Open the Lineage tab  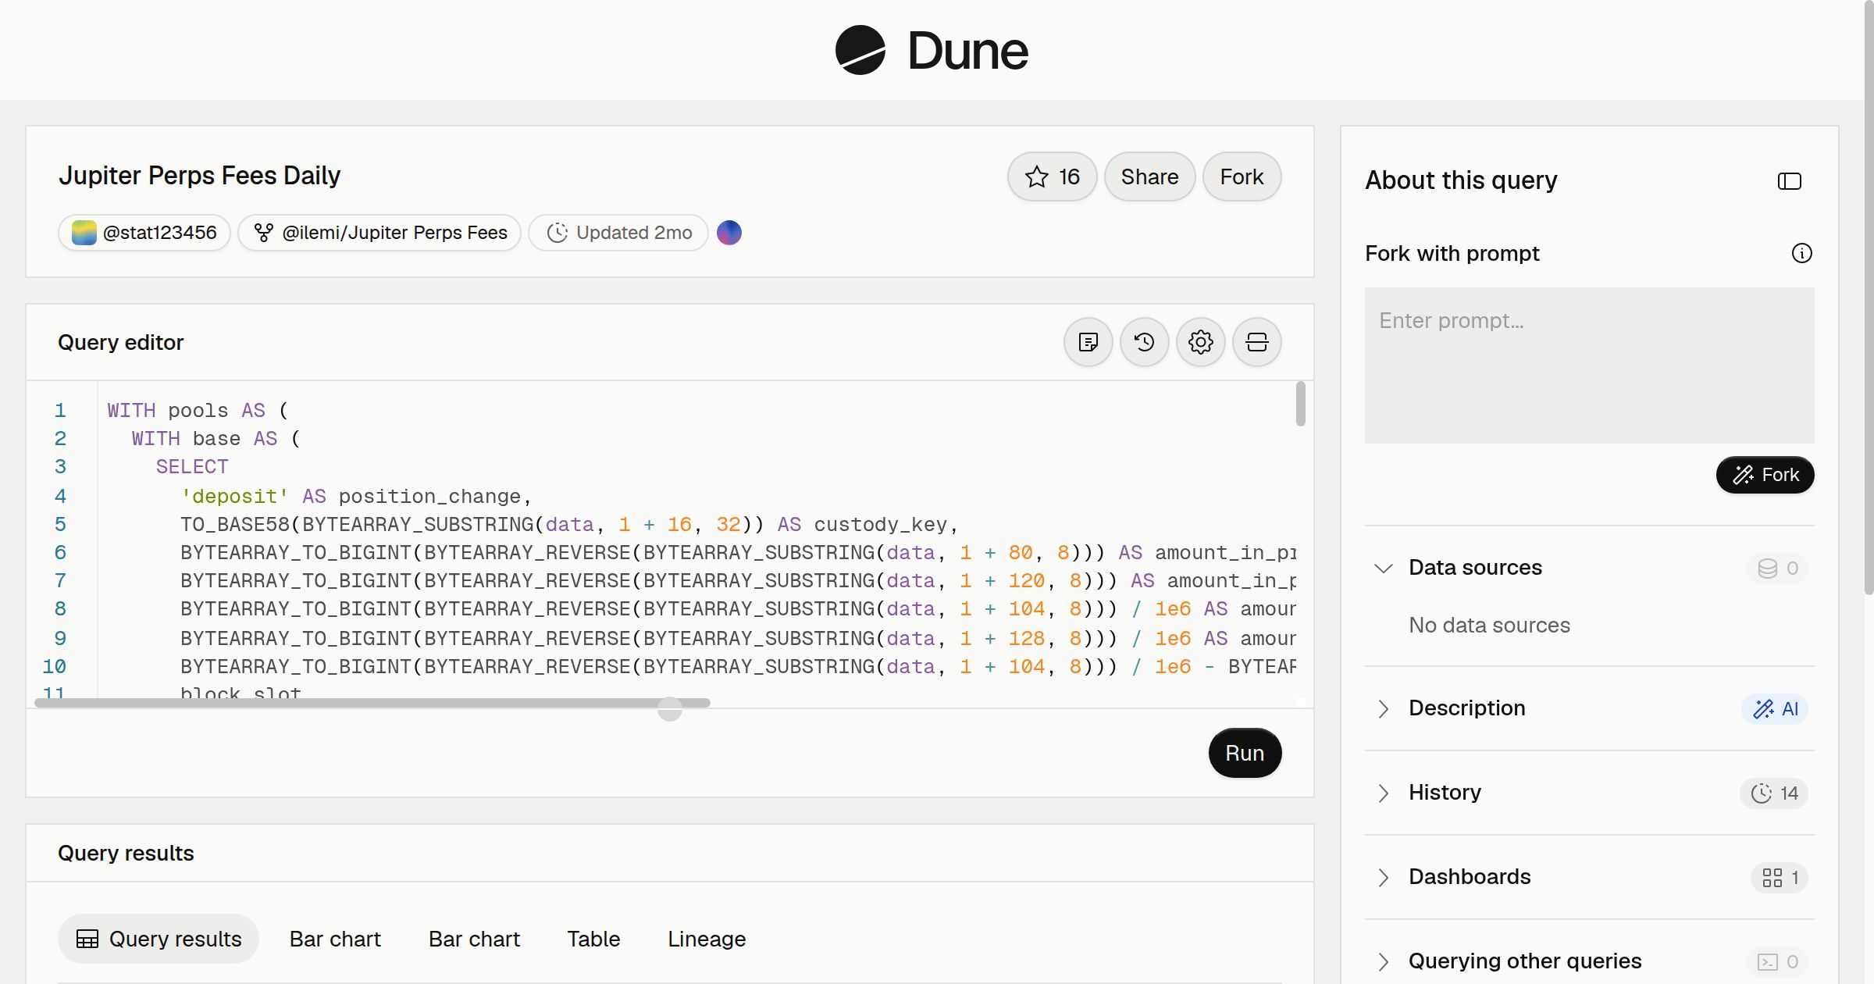tap(707, 939)
